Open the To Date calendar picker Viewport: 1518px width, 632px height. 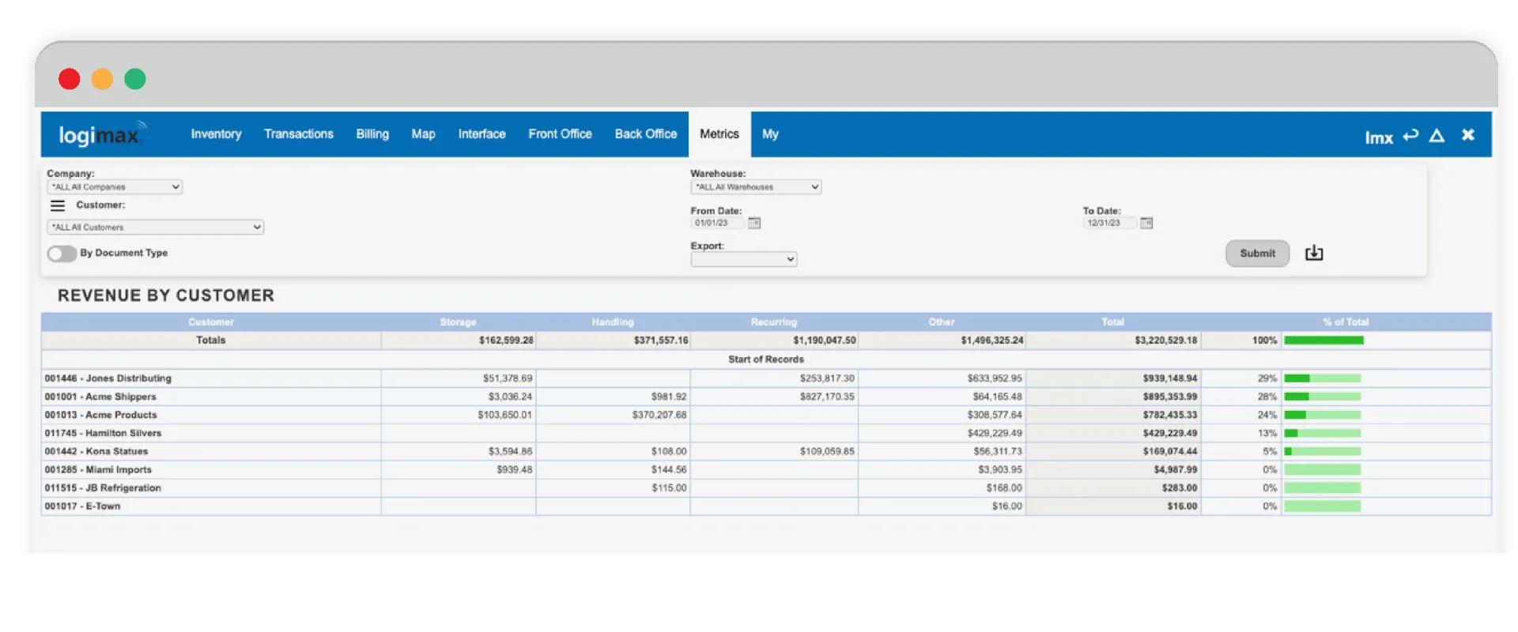click(x=1146, y=224)
